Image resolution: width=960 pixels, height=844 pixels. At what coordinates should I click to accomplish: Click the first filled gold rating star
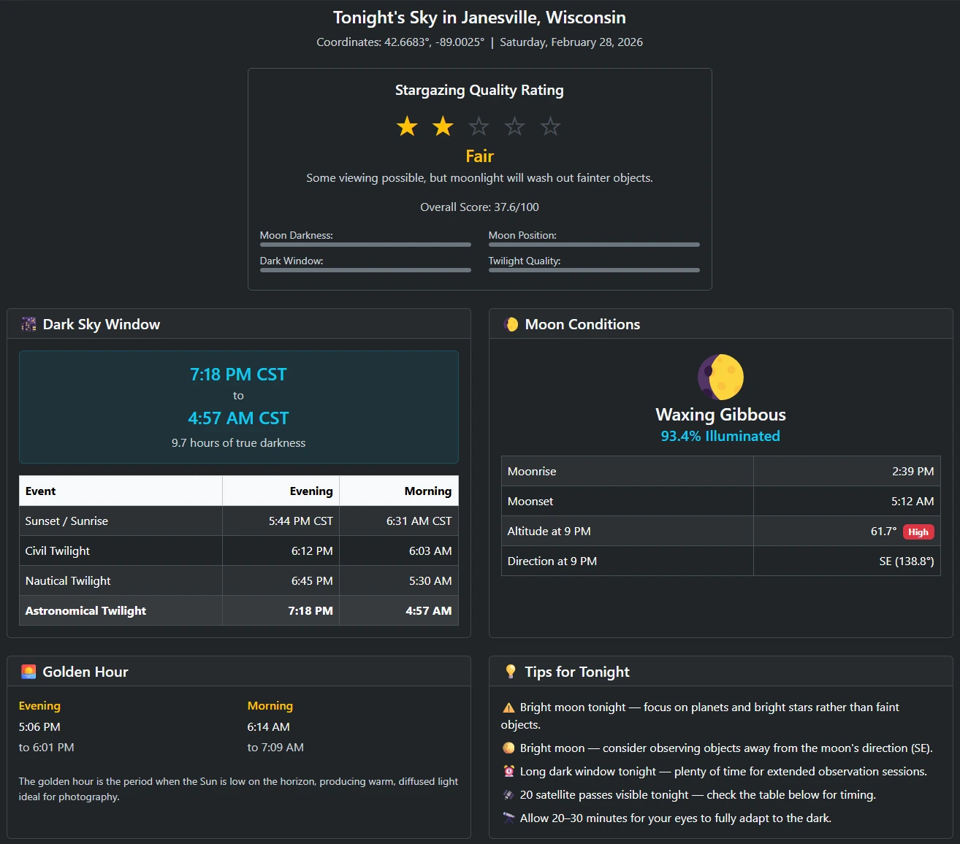407,127
